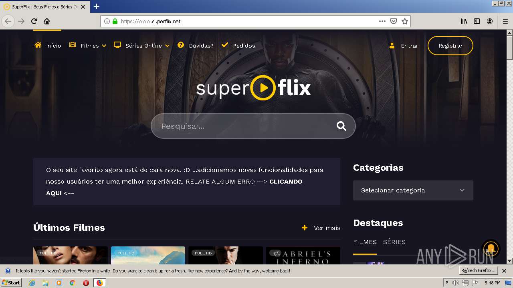Viewport: 513px width, 288px height.
Task: Close the SuperFlix tab
Action: pos(83,7)
